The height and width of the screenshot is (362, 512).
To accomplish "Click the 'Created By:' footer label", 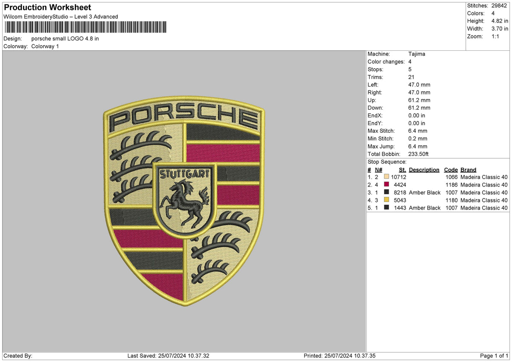I will 18,356.
